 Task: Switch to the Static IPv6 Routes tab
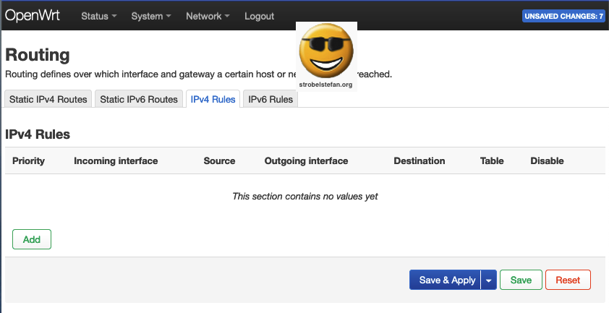(x=139, y=99)
